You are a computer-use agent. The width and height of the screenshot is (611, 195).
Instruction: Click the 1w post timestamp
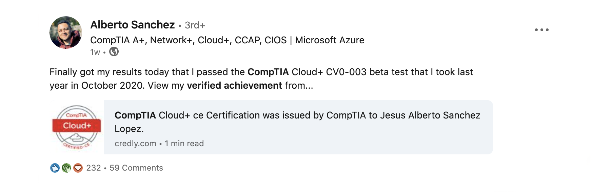pyautogui.click(x=95, y=52)
